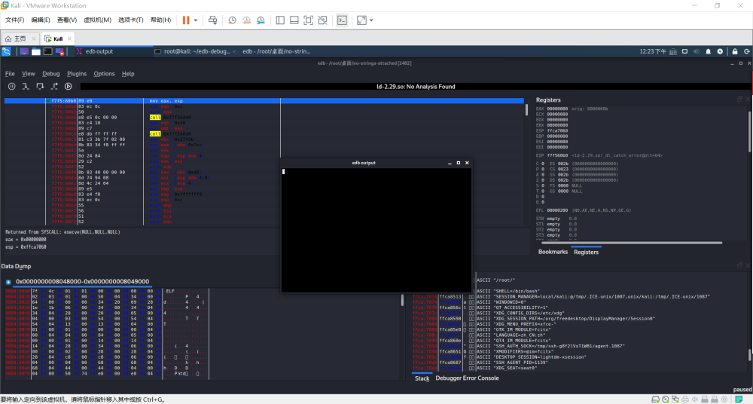Toggle VMware library sidebar view icon
This screenshot has width=753, height=404.
click(x=280, y=20)
